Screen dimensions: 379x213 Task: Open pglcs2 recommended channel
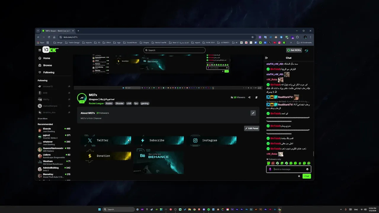(54, 136)
